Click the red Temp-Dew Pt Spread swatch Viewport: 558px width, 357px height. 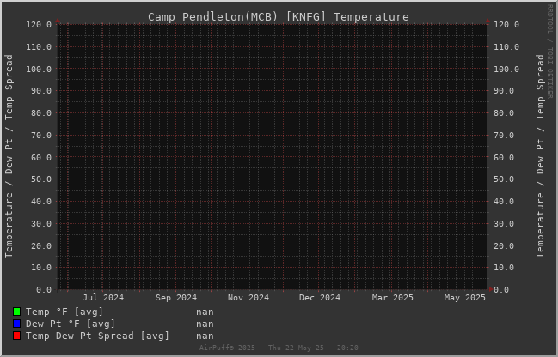[16, 336]
